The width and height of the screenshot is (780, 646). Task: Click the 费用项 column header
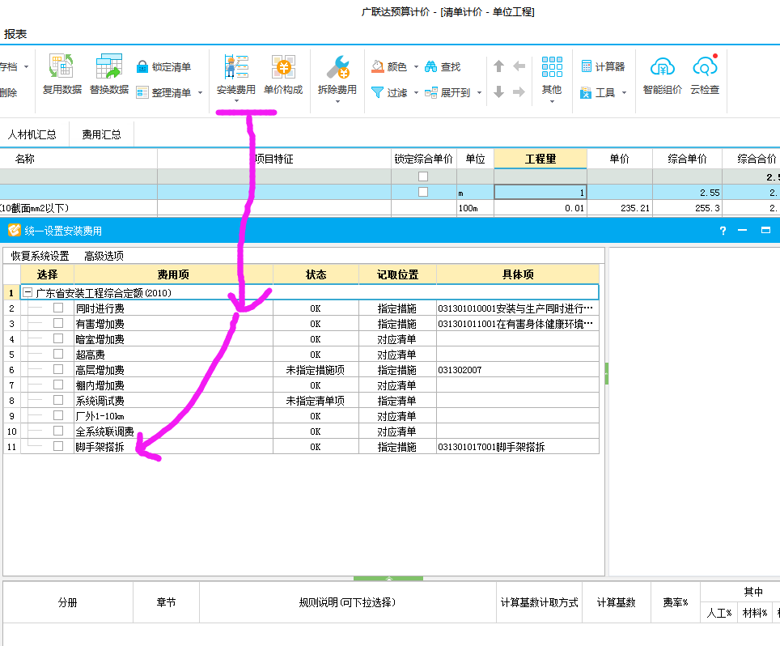[173, 274]
